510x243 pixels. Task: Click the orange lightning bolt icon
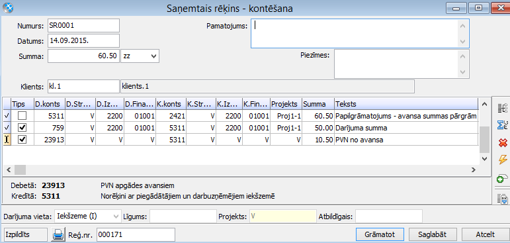503,160
